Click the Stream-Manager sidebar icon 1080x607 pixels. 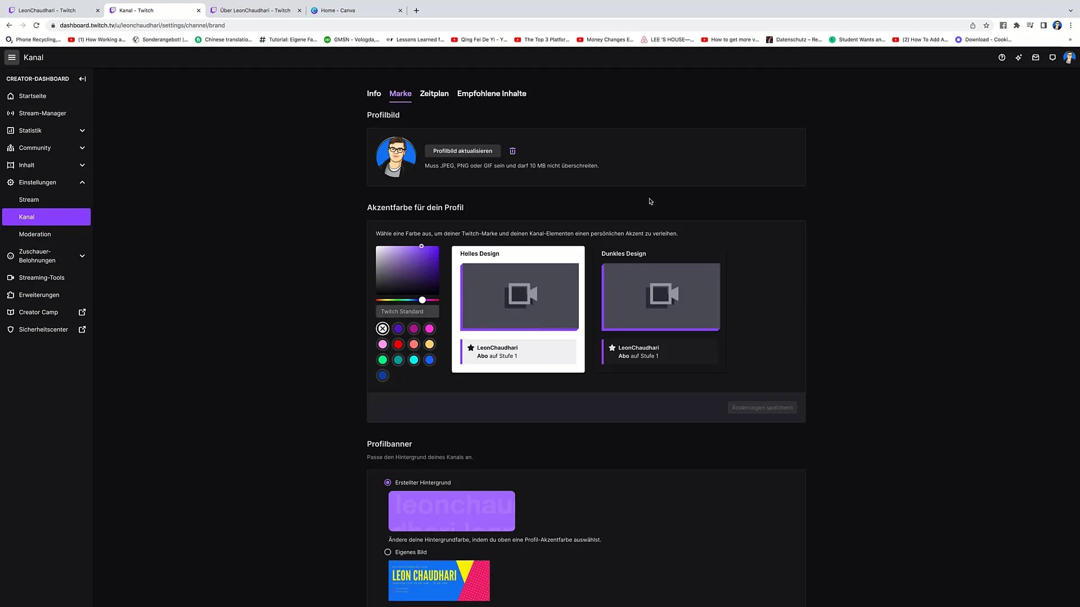coord(10,114)
